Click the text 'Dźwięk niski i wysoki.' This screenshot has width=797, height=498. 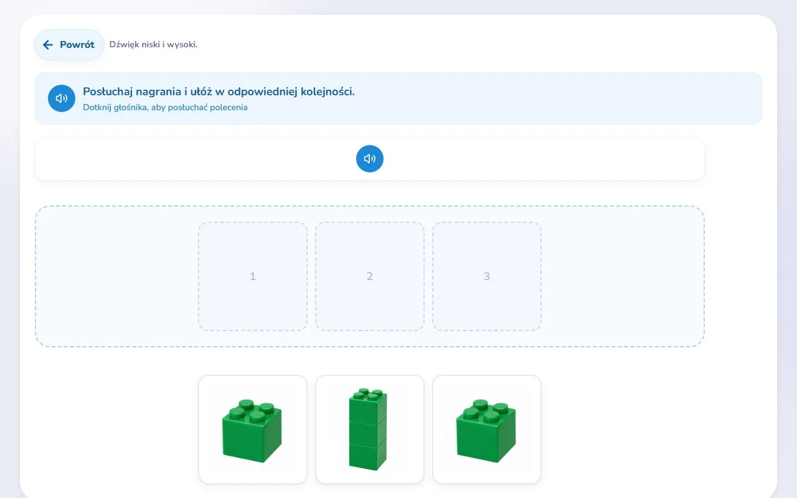tap(153, 45)
